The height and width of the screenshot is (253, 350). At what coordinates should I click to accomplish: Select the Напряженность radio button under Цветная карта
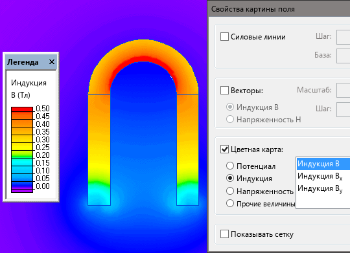click(230, 191)
